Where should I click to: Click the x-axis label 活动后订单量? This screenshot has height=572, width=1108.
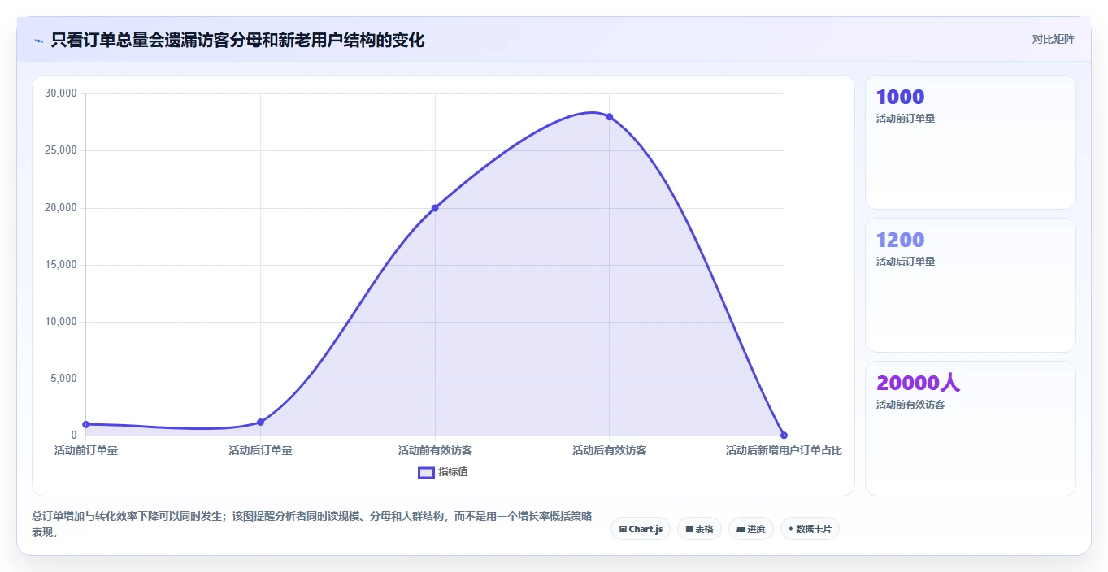tap(260, 450)
